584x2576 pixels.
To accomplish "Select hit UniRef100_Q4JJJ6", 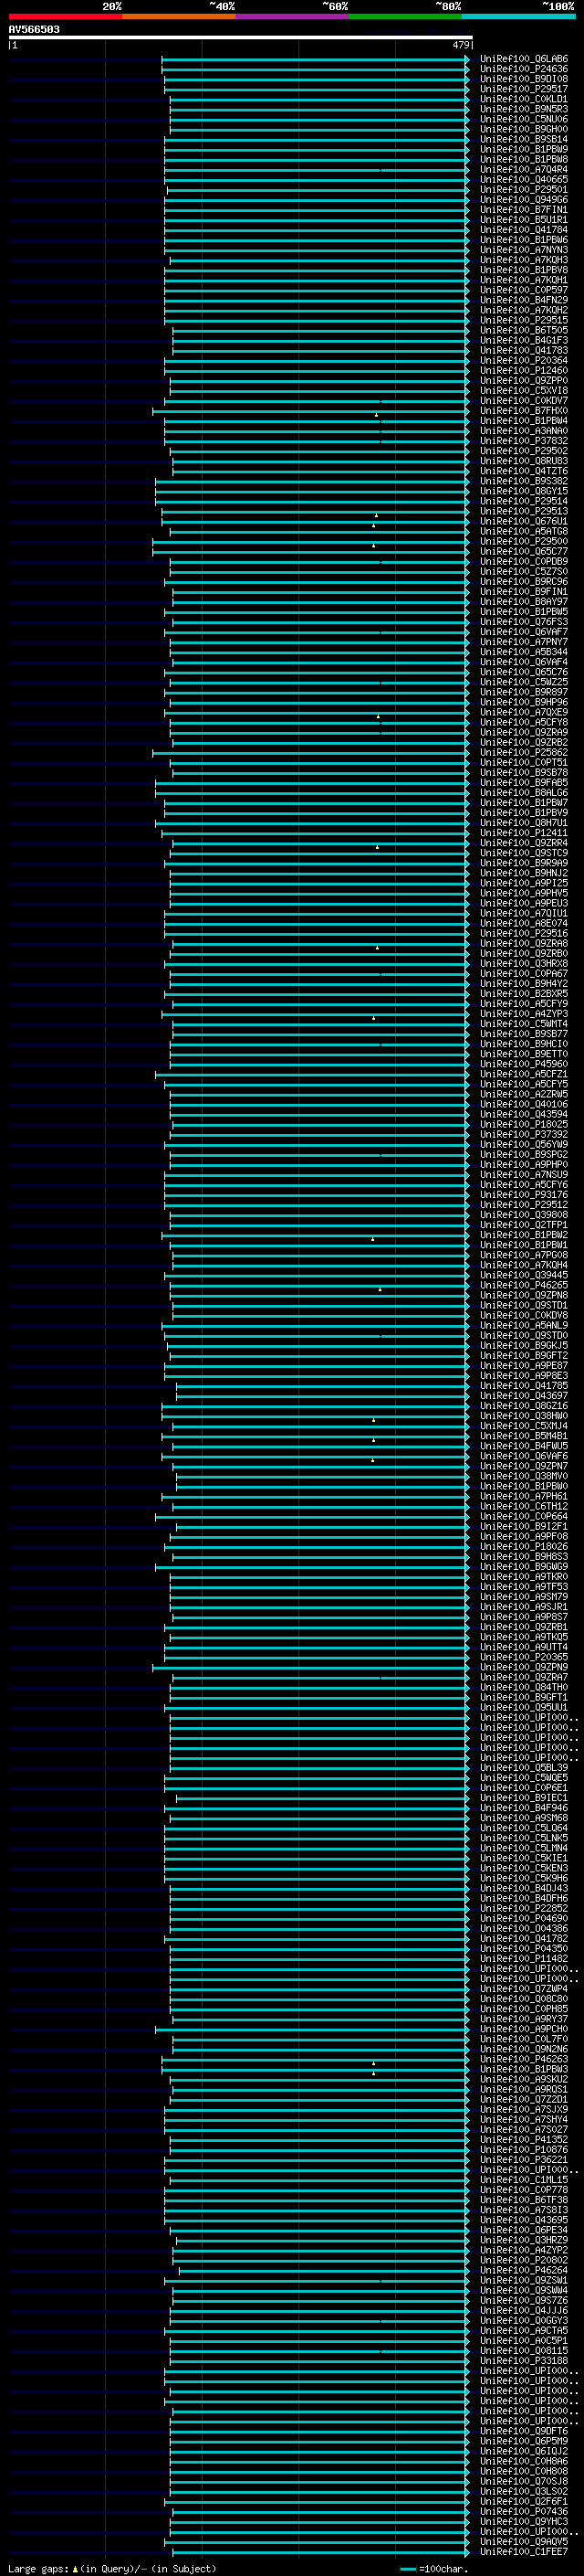I will click(524, 2310).
